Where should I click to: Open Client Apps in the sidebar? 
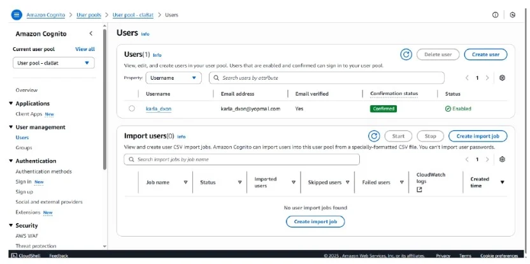click(x=29, y=114)
